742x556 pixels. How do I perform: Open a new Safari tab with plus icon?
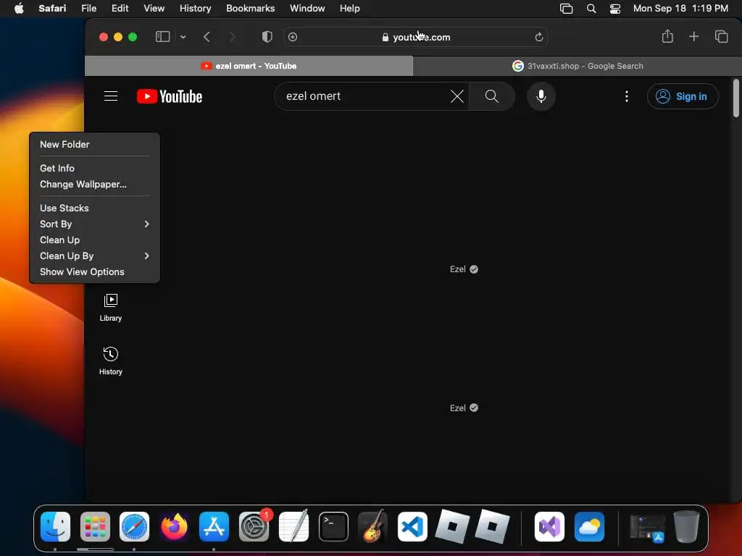[x=693, y=36]
